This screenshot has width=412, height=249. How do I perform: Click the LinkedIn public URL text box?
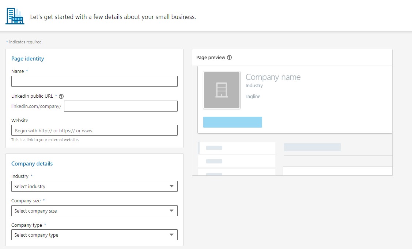[x=121, y=106]
